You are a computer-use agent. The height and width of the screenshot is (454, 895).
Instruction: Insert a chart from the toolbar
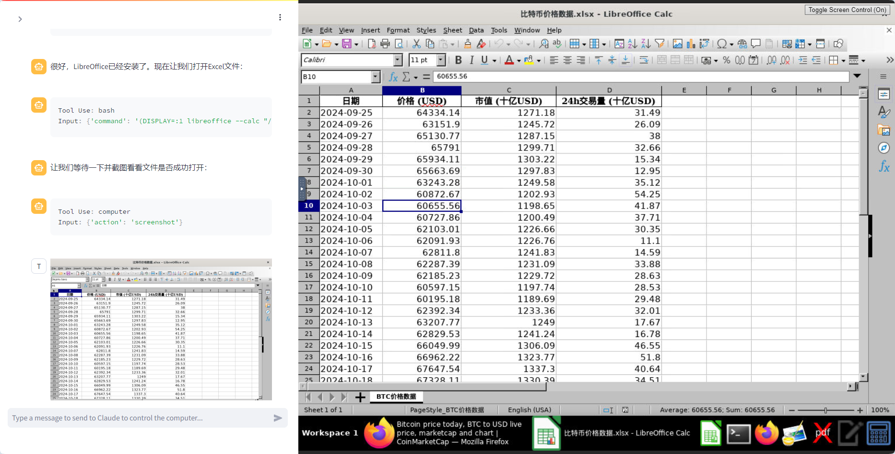coord(691,44)
